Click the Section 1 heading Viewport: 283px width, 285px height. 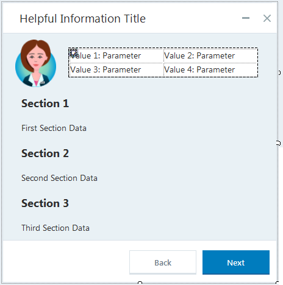(x=45, y=104)
